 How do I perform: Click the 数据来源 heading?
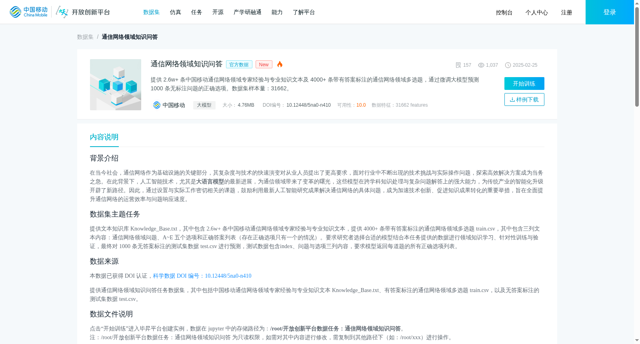[x=104, y=261]
